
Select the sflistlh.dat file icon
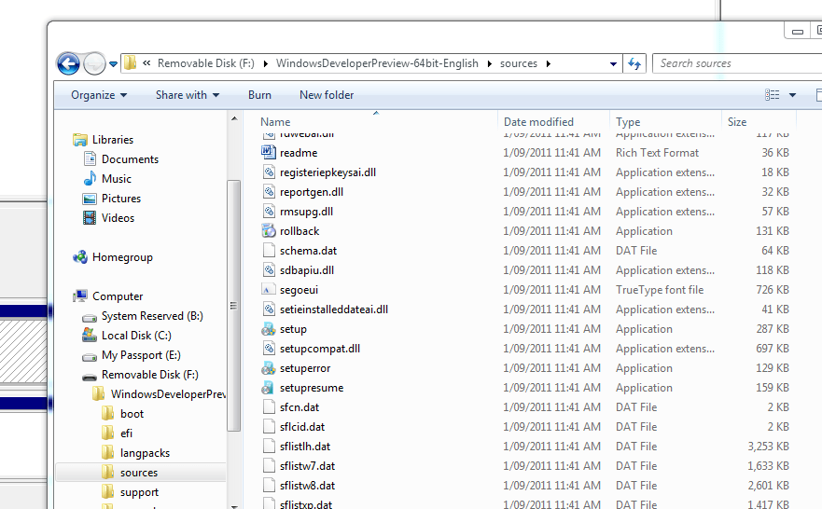(269, 447)
